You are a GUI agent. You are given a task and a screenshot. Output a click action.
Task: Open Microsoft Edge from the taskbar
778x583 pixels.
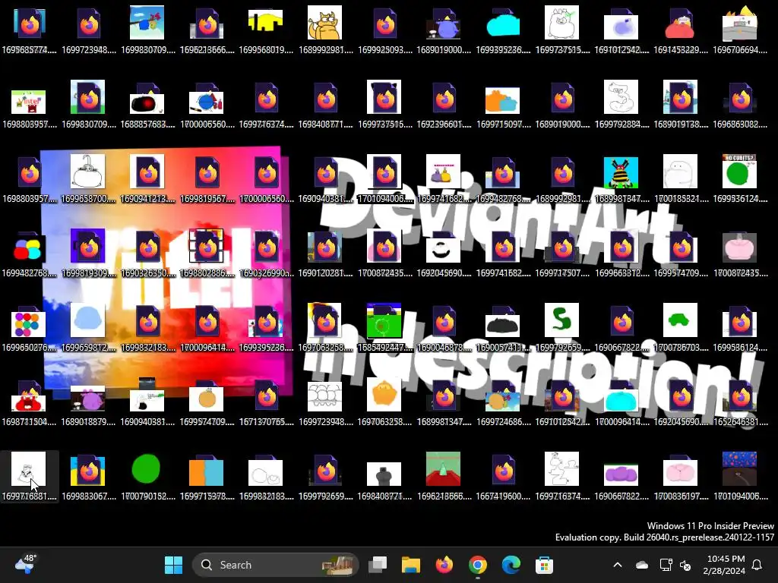tap(511, 565)
